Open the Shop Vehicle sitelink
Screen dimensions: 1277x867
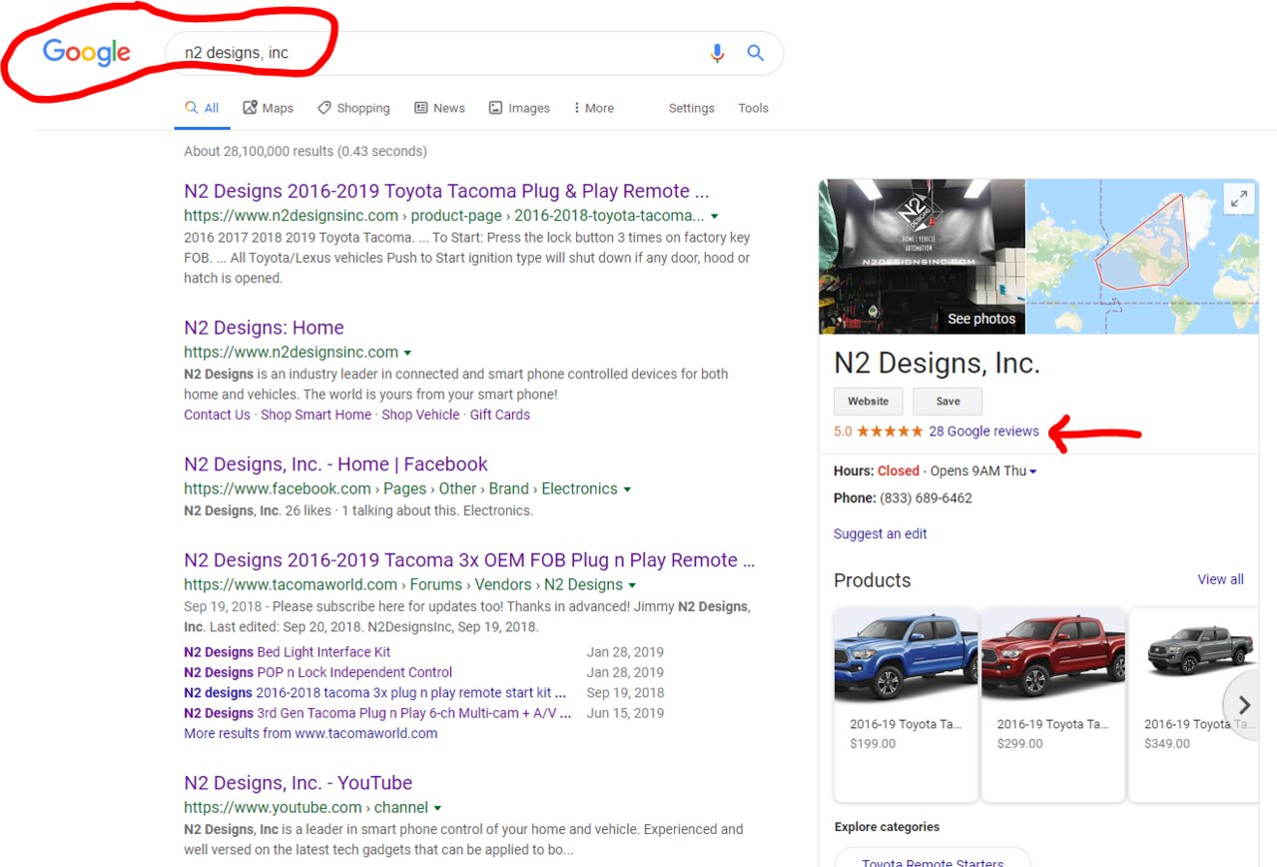click(420, 415)
